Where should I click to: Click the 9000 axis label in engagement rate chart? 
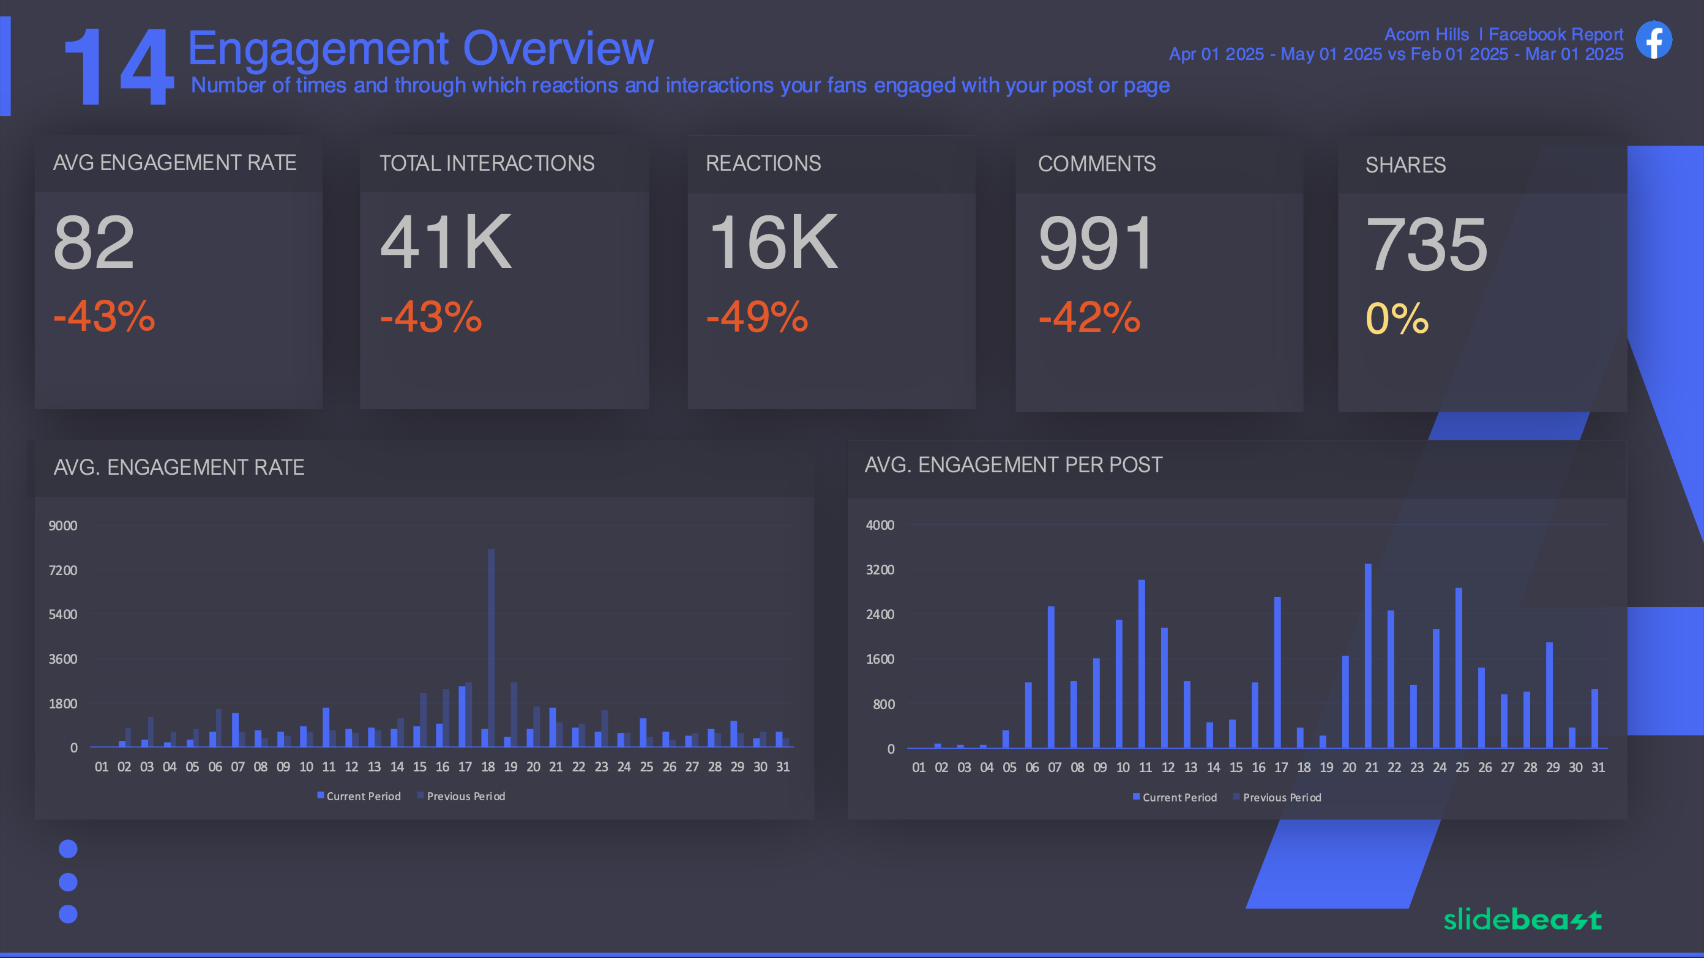point(63,525)
